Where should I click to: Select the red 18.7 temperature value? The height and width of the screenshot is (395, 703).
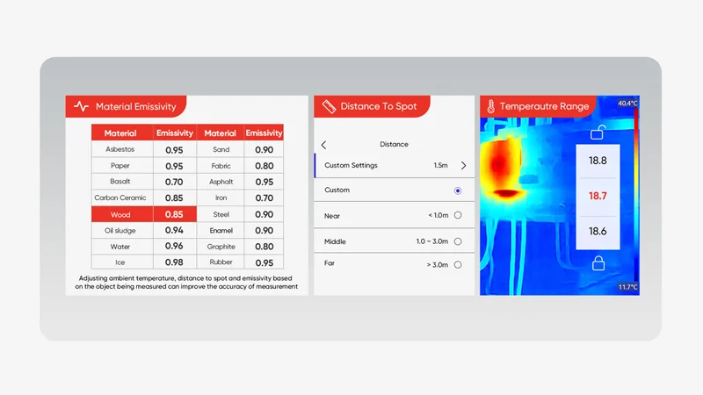click(x=598, y=196)
